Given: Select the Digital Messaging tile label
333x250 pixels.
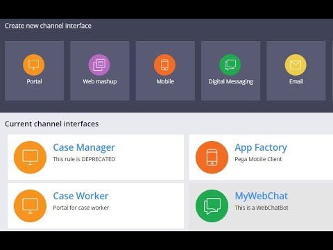Looking at the screenshot, I should tap(230, 81).
